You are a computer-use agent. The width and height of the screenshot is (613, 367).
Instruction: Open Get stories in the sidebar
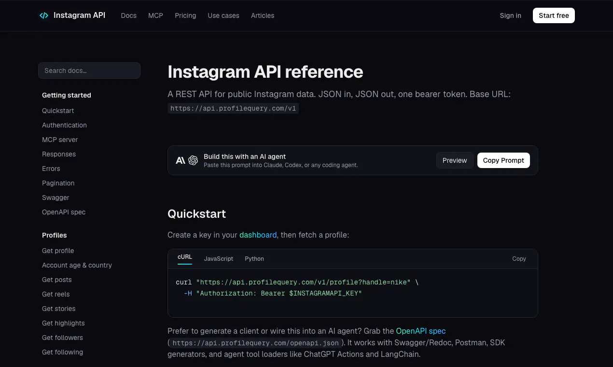(x=59, y=309)
